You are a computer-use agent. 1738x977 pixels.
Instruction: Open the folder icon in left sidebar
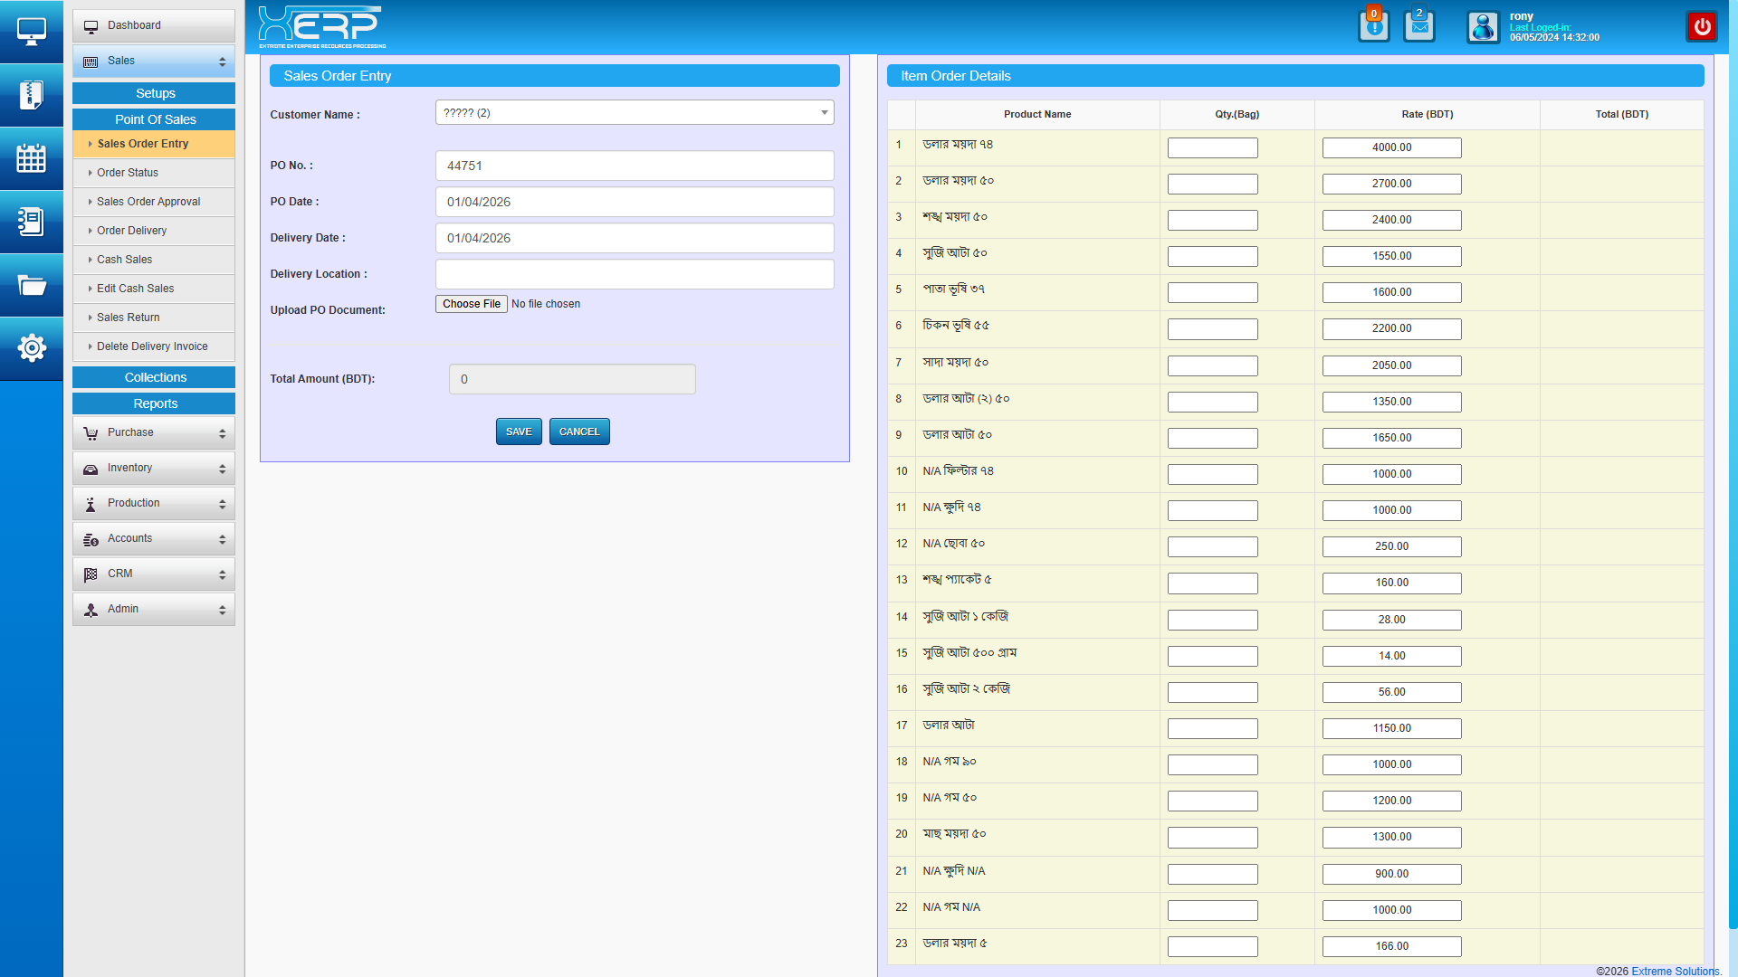[x=31, y=286]
